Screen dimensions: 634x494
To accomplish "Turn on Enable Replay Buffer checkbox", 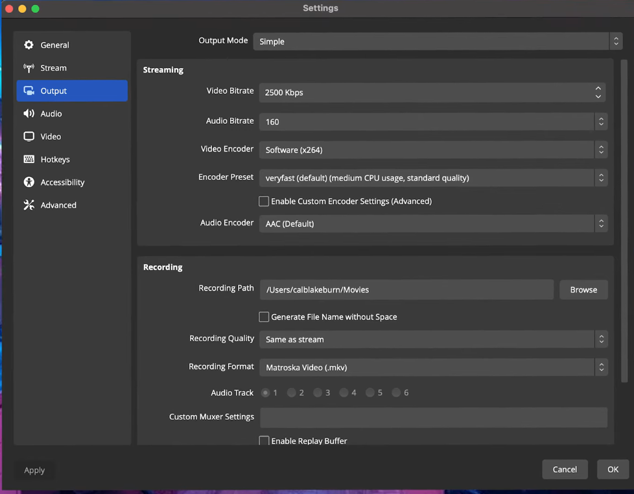I will [264, 441].
